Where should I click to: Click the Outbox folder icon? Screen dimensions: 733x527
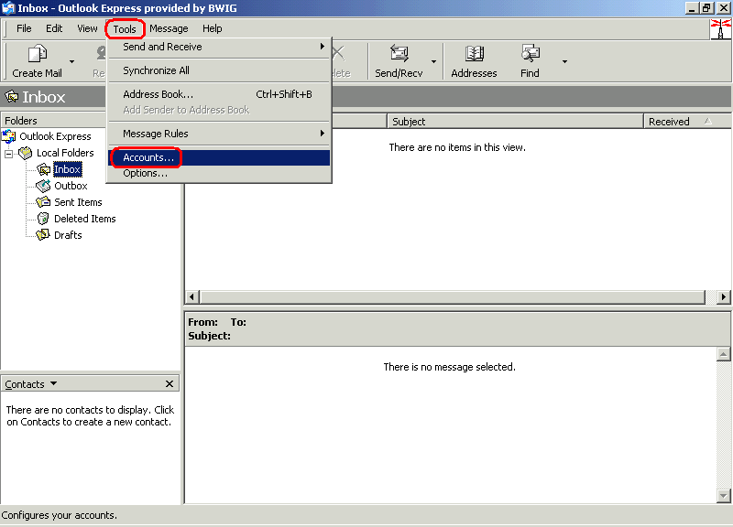[43, 186]
